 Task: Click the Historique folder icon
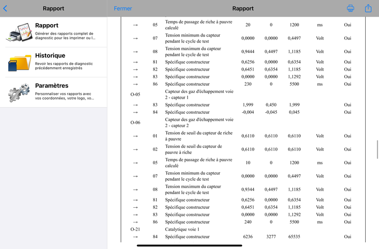(19, 62)
